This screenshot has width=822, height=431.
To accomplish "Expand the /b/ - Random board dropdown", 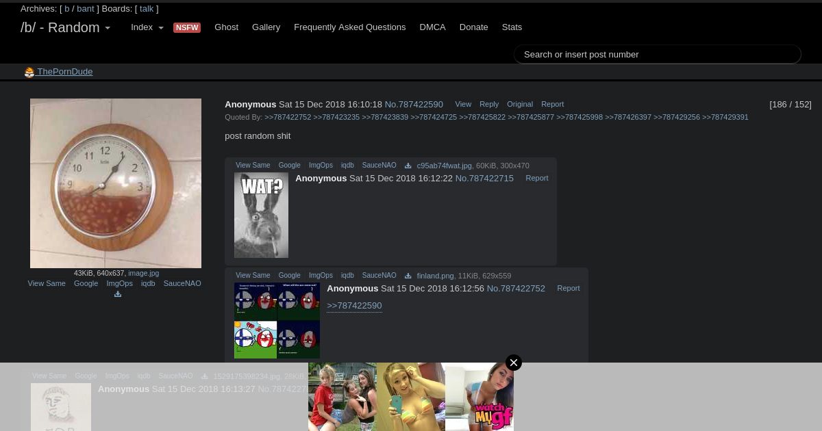I will (x=66, y=27).
